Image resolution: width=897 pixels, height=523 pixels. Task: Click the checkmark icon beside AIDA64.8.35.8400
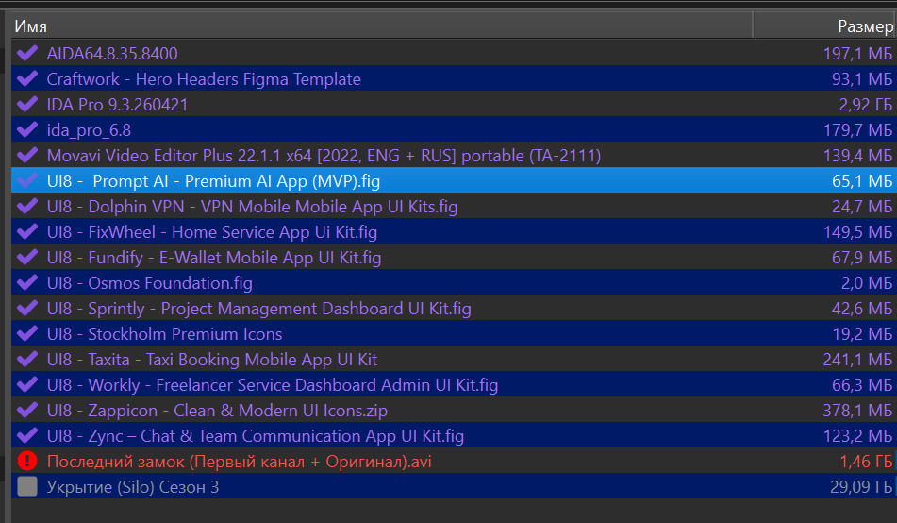point(27,53)
